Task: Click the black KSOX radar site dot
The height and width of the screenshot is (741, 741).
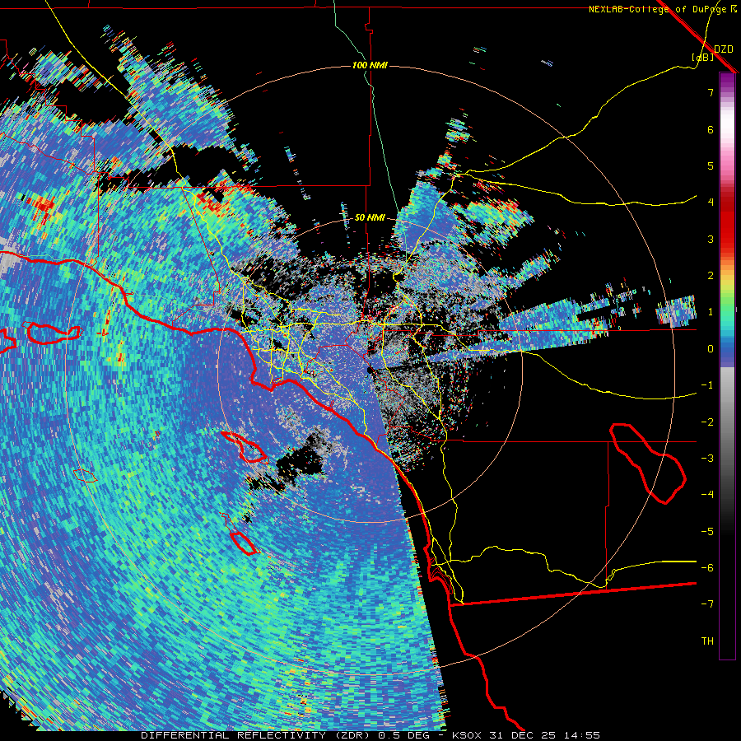Action: tap(370, 370)
